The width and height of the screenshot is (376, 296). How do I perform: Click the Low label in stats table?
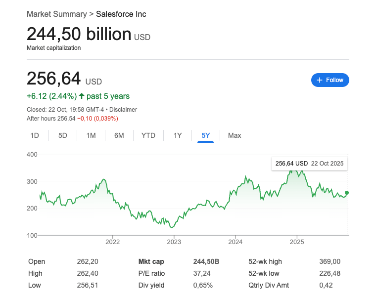pos(35,285)
